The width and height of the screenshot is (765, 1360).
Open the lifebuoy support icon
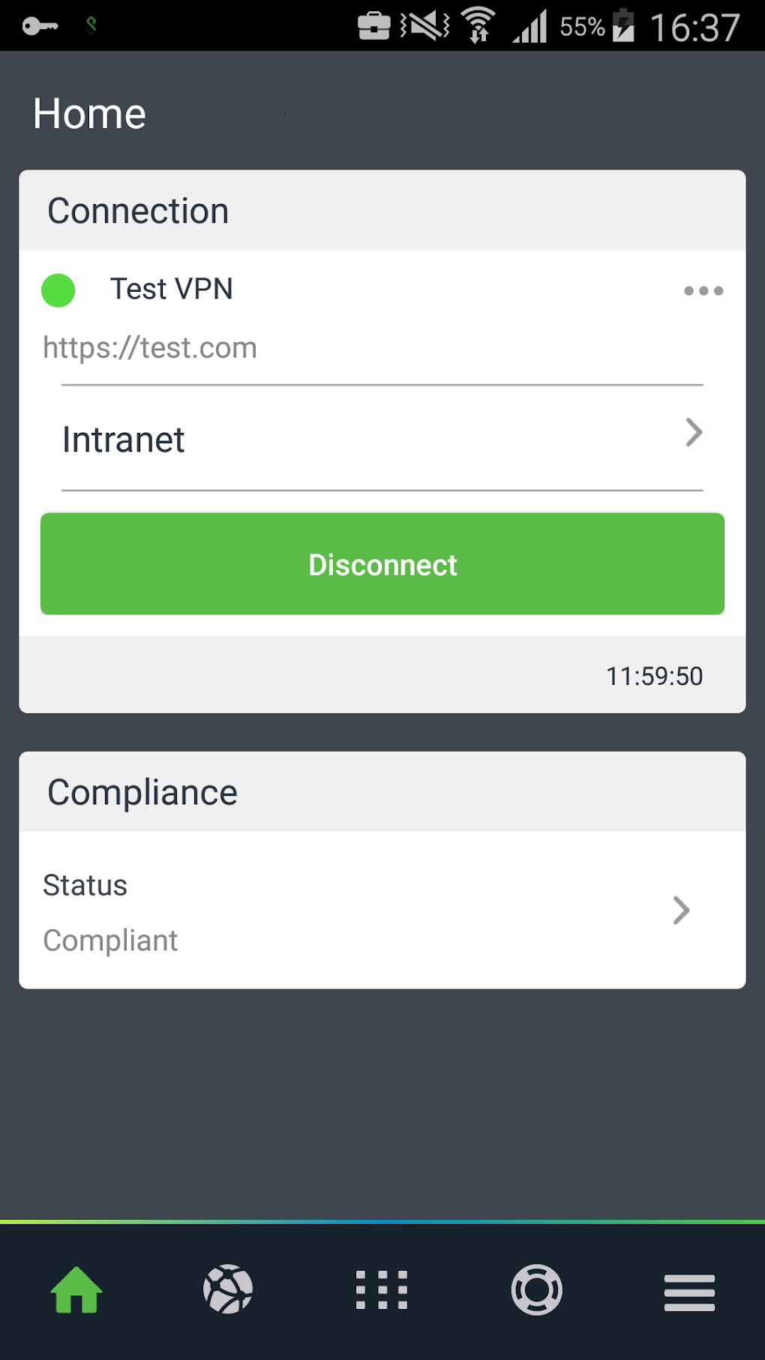(x=537, y=1290)
